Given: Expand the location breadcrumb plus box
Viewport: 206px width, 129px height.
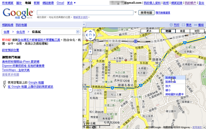Looking at the screenshot, I should pos(78,32).
